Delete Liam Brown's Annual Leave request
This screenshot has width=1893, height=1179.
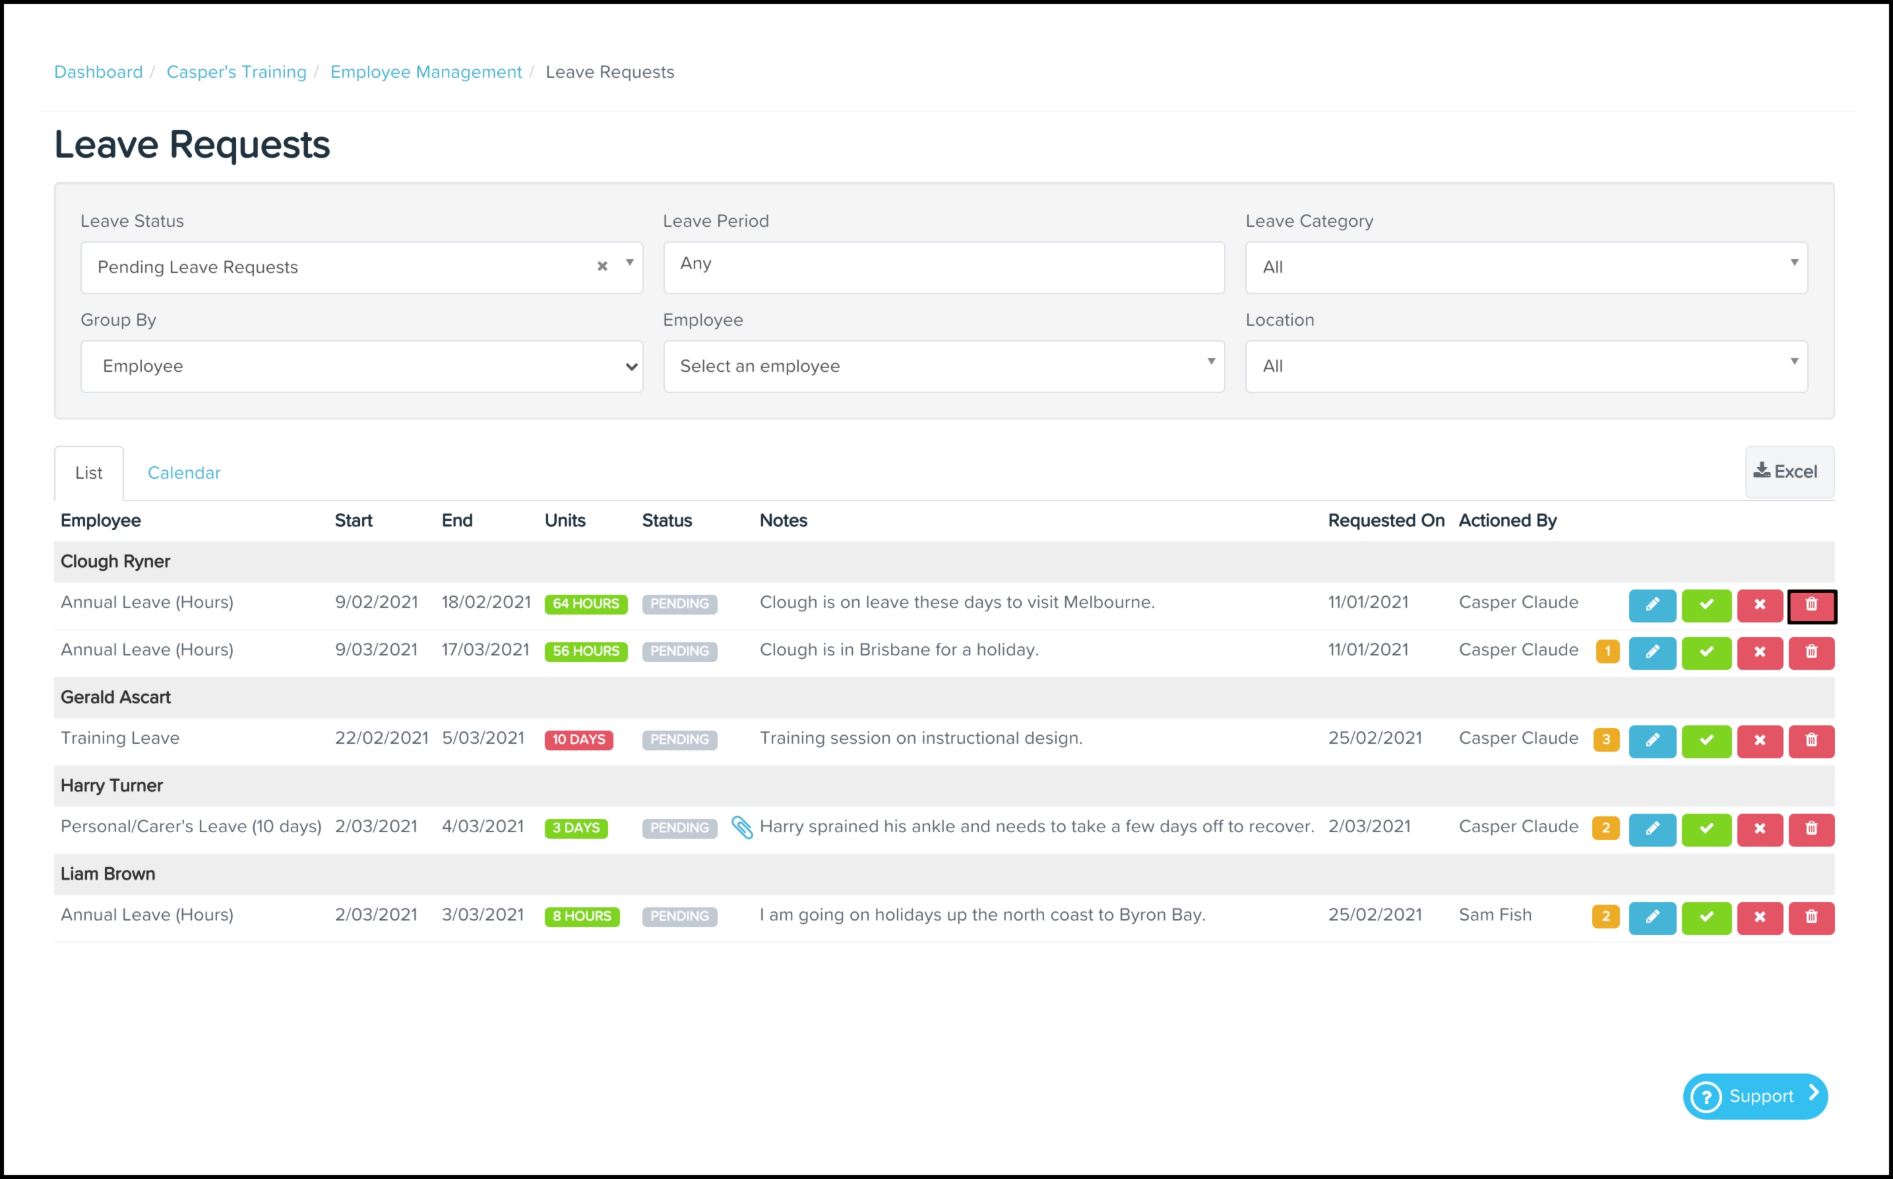(1811, 917)
